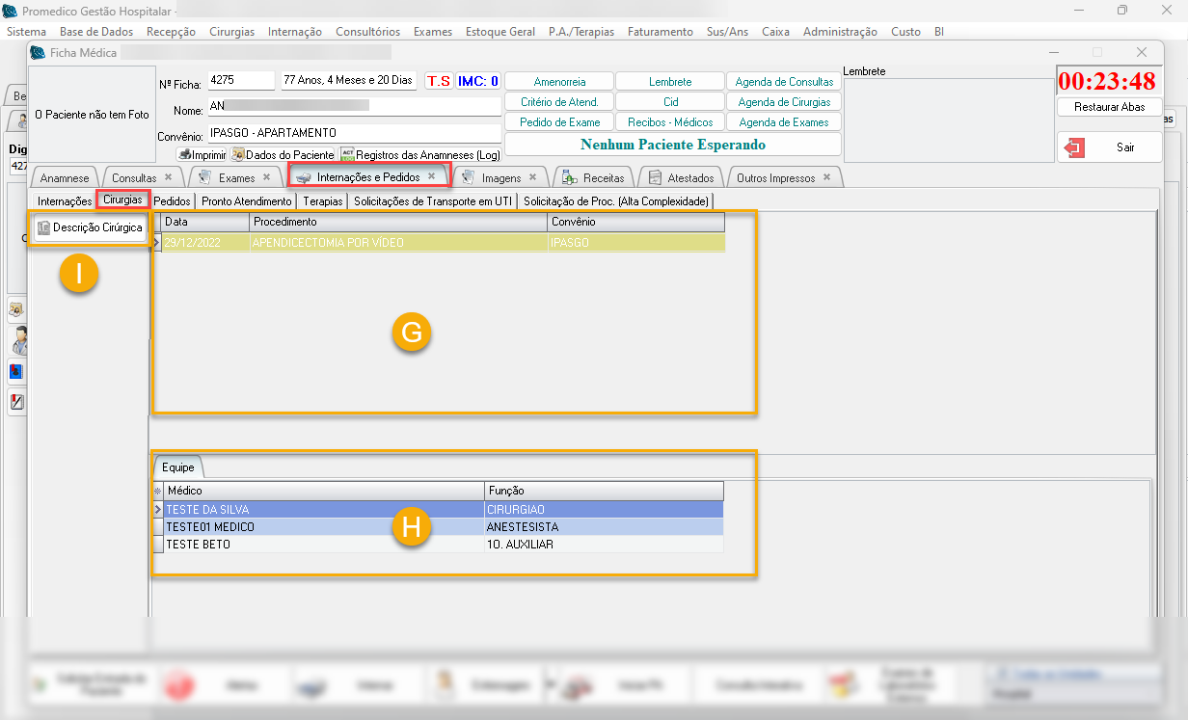Close the Exames tab with its x
The height and width of the screenshot is (720, 1188).
coord(266,177)
